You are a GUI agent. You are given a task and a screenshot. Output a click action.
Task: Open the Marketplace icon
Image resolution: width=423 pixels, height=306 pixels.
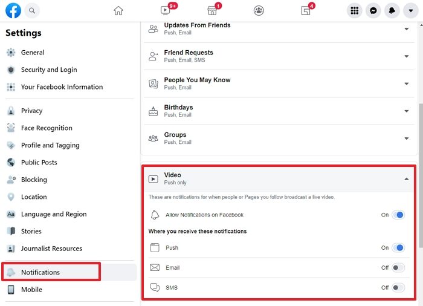(x=212, y=10)
